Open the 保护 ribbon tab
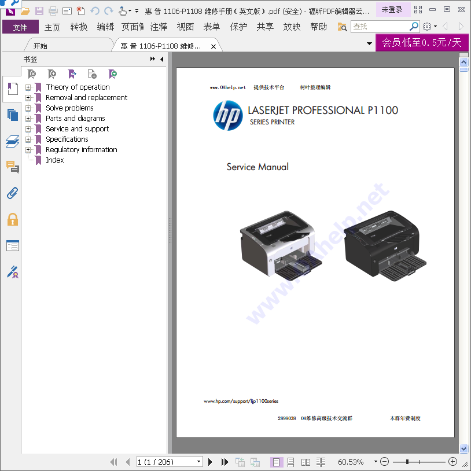The height and width of the screenshot is (471, 471). pyautogui.click(x=238, y=27)
